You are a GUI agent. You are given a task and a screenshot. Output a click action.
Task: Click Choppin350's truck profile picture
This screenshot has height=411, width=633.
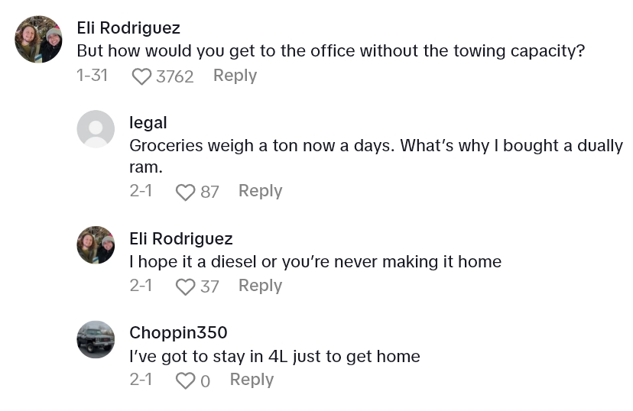(x=96, y=339)
